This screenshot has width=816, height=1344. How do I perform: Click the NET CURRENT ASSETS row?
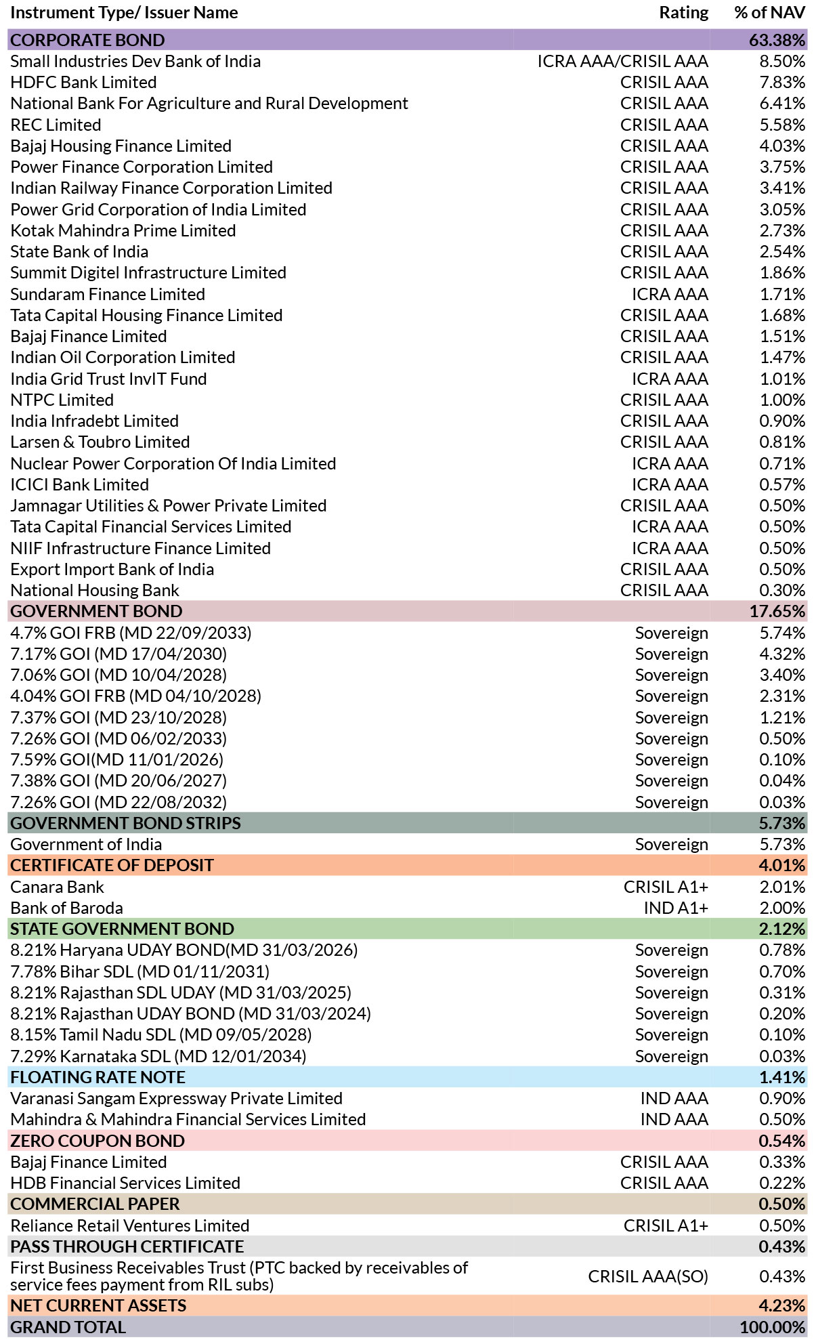tap(408, 1305)
